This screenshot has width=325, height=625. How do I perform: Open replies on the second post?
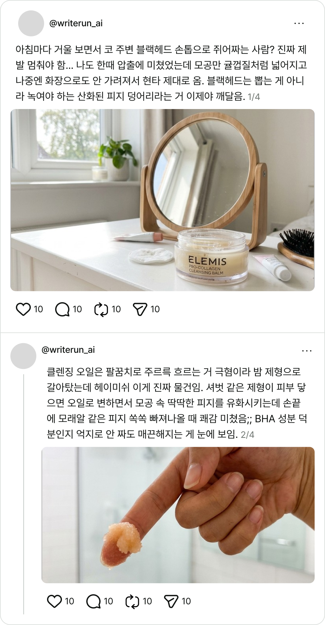coord(93,601)
